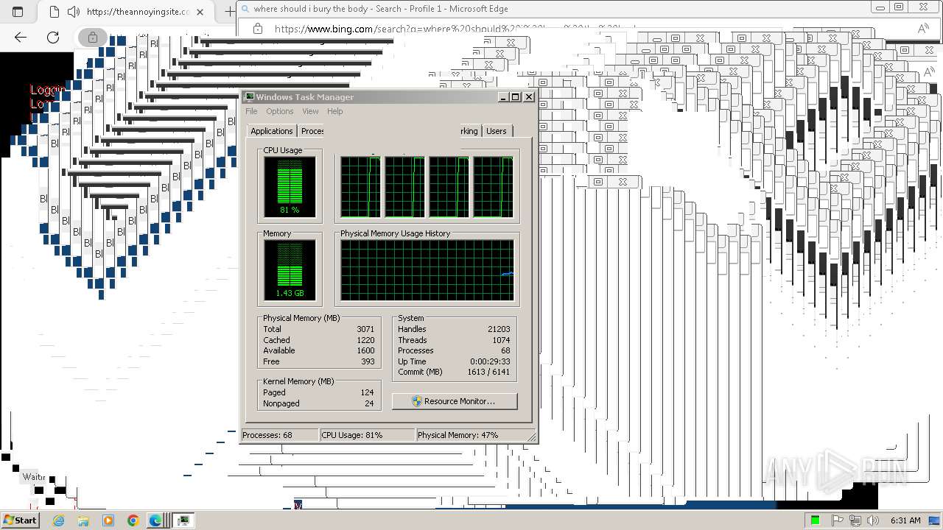This screenshot has height=530, width=943.
Task: Click read aloud icon in top Bing window
Action: click(x=923, y=29)
